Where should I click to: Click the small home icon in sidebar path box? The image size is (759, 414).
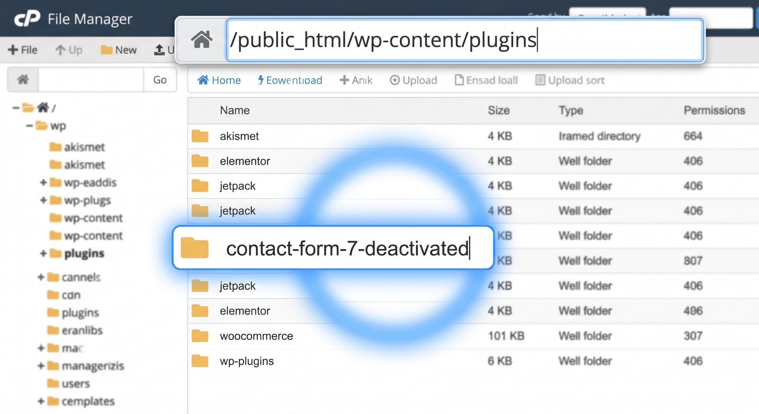(x=23, y=79)
